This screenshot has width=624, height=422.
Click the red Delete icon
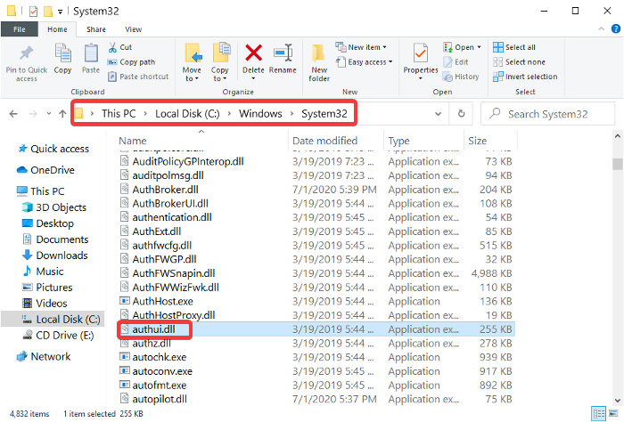click(253, 53)
